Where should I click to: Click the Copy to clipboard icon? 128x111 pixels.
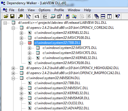click(x=20, y=16)
